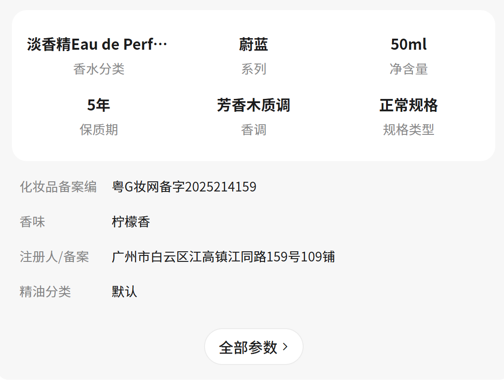Click the 正常规格 specification value
This screenshot has width=504, height=382.
[x=408, y=105]
